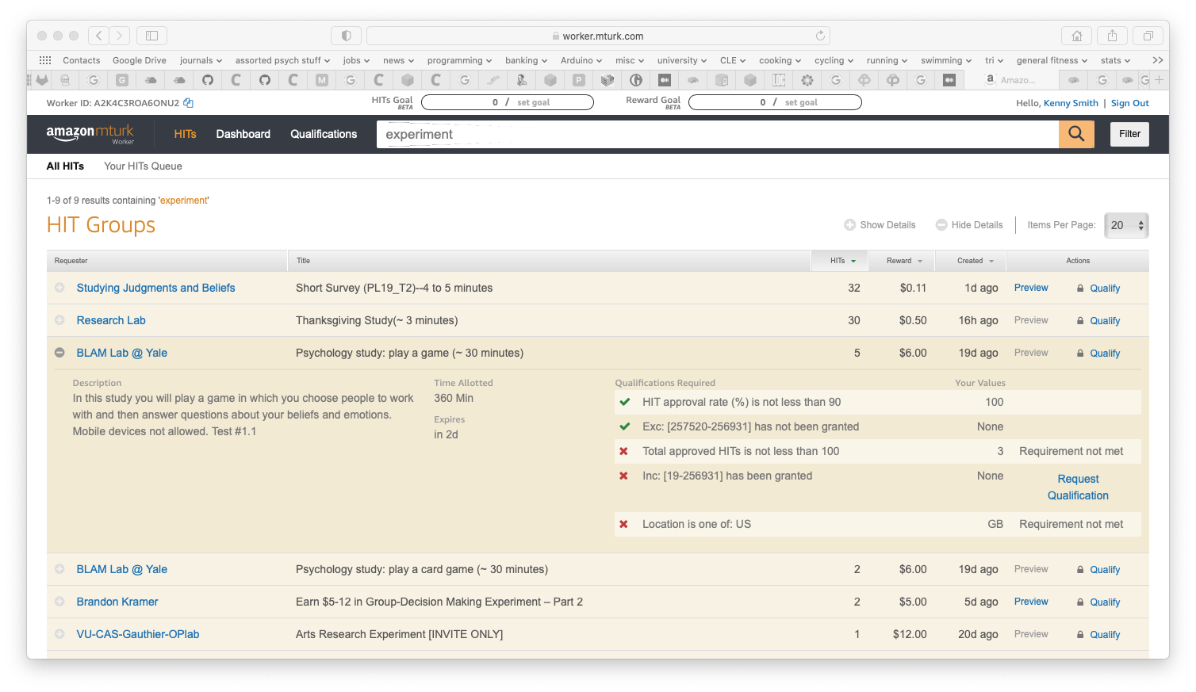Viewport: 1196px width, 692px height.
Task: Click the Safari home icon
Action: pos(1076,36)
